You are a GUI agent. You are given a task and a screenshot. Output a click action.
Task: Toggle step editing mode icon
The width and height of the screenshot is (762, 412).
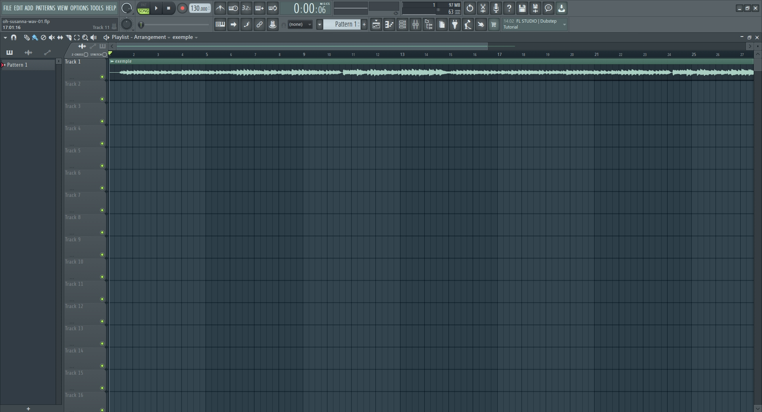pos(246,25)
